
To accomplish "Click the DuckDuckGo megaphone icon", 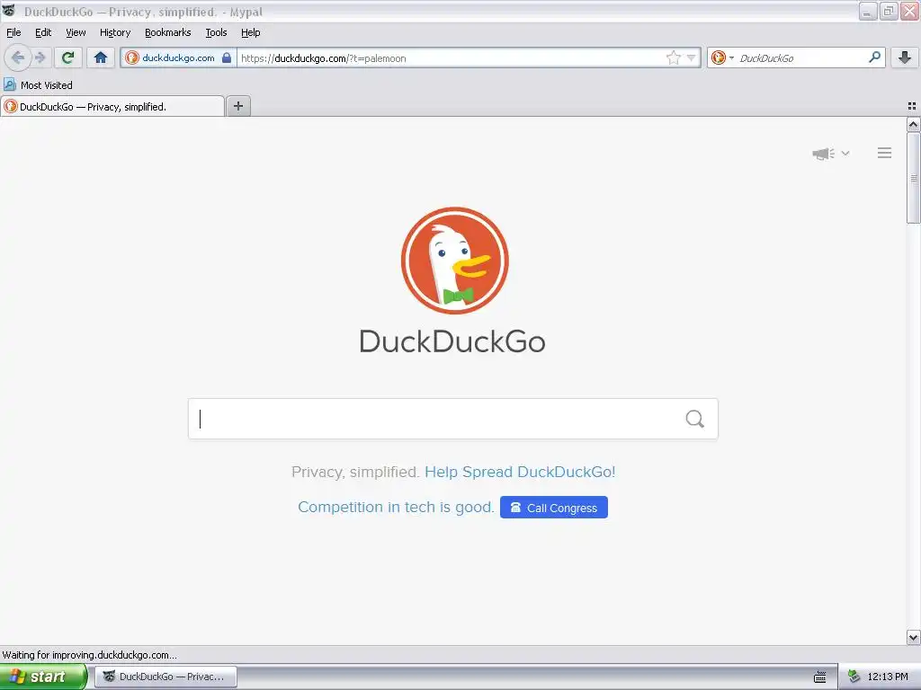I will coord(824,154).
